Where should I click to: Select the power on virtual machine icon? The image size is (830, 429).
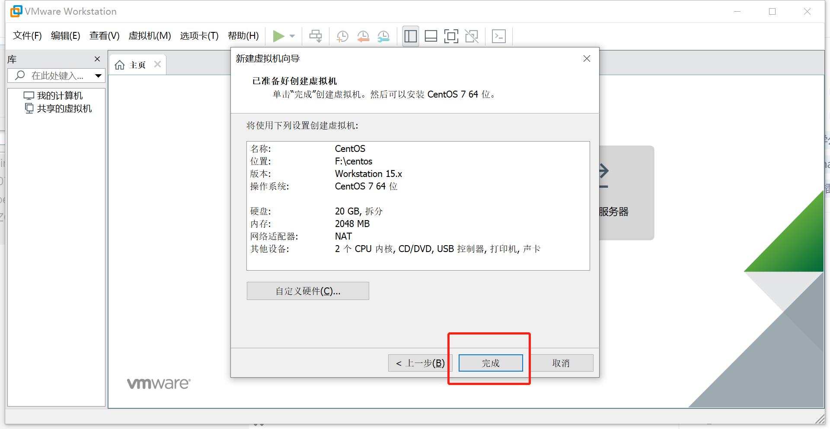click(279, 36)
